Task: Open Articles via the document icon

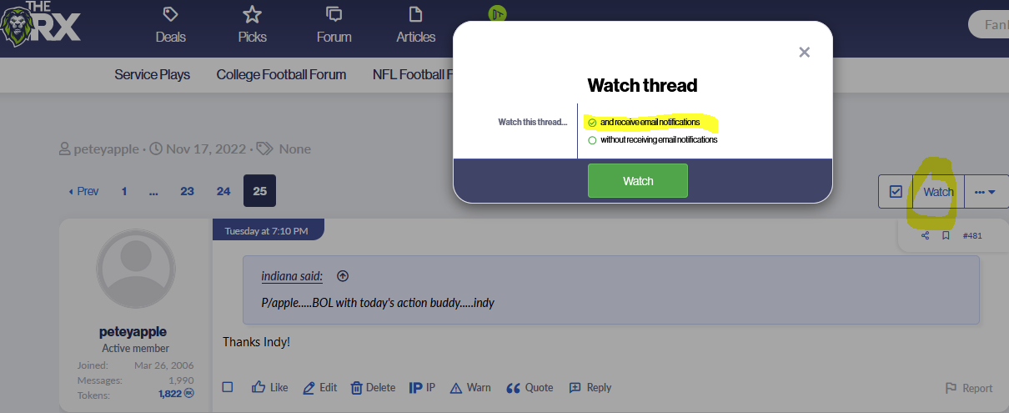Action: pyautogui.click(x=415, y=14)
